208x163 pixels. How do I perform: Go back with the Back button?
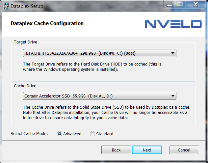tap(116, 150)
